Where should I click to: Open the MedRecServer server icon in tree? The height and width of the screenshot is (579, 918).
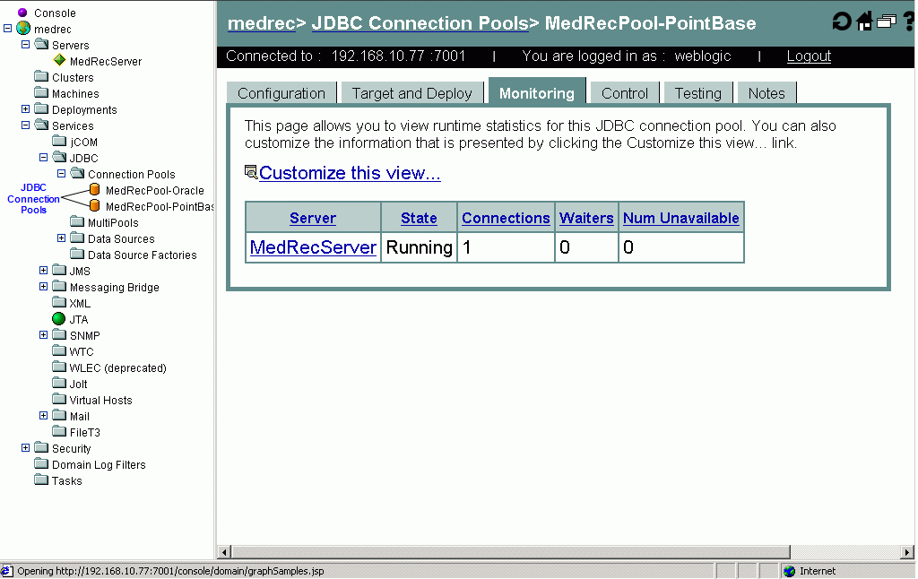pos(59,60)
